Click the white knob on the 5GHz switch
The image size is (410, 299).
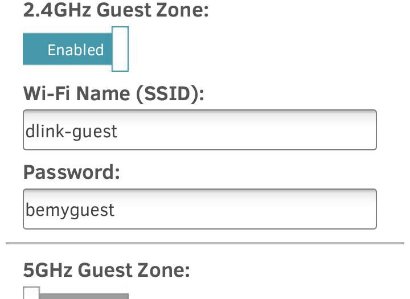pos(31,294)
